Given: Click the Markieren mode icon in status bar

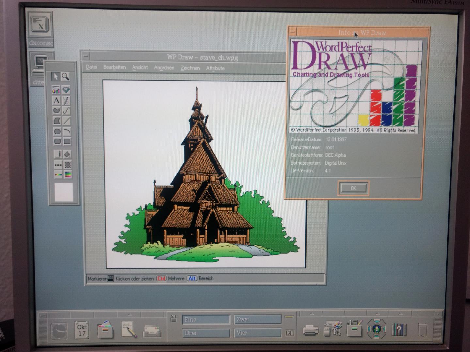Looking at the screenshot, I should (111, 279).
